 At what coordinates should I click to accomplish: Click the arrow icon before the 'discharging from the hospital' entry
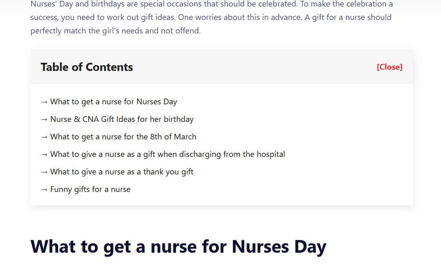(x=45, y=154)
